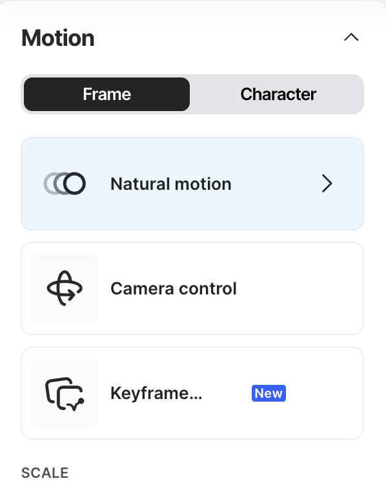Switch to the Frame tab
386x483 pixels.
coord(107,94)
